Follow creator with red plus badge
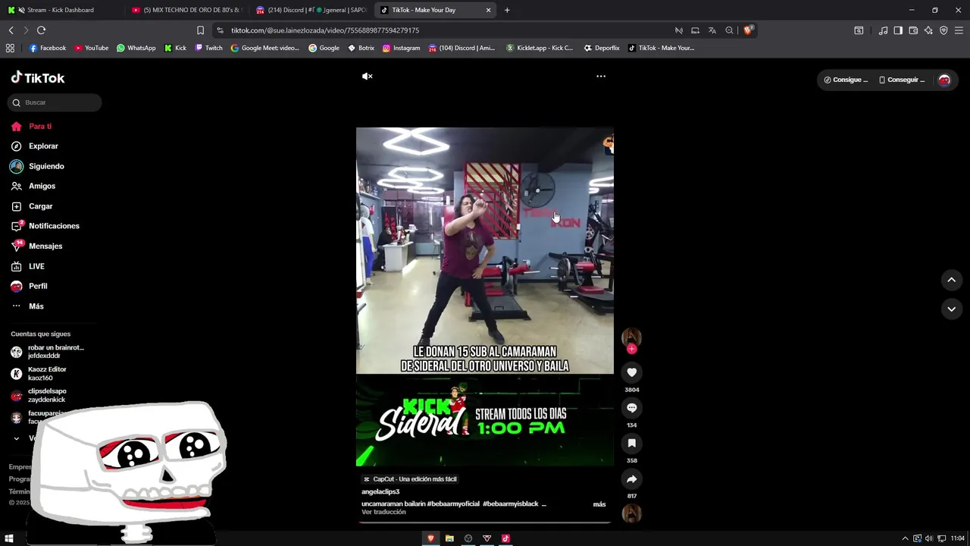 pyautogui.click(x=631, y=349)
